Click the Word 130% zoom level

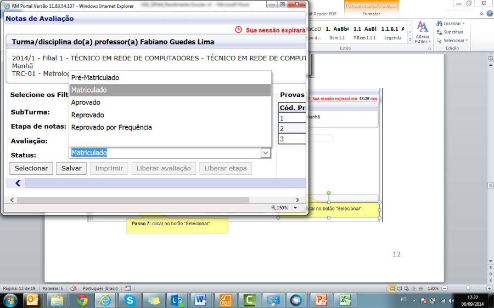coord(433,288)
